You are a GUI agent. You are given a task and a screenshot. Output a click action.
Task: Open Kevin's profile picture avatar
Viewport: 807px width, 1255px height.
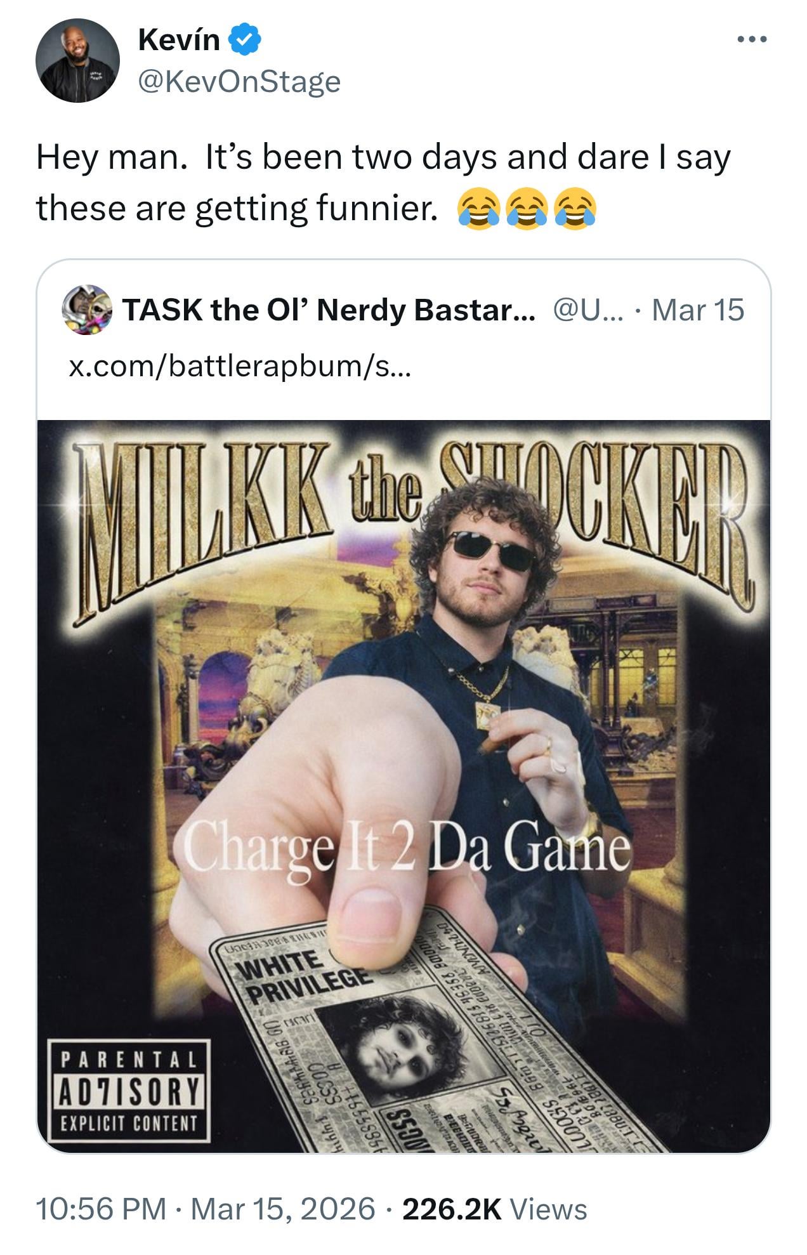point(78,60)
